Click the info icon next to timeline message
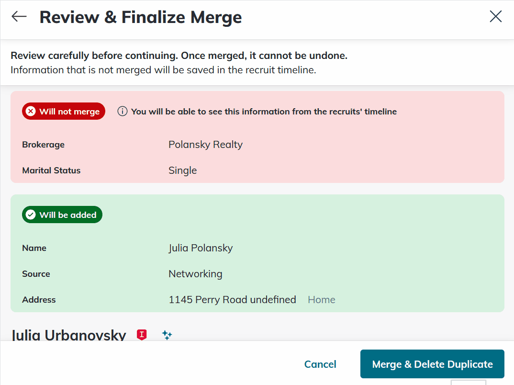The width and height of the screenshot is (514, 385). click(122, 111)
